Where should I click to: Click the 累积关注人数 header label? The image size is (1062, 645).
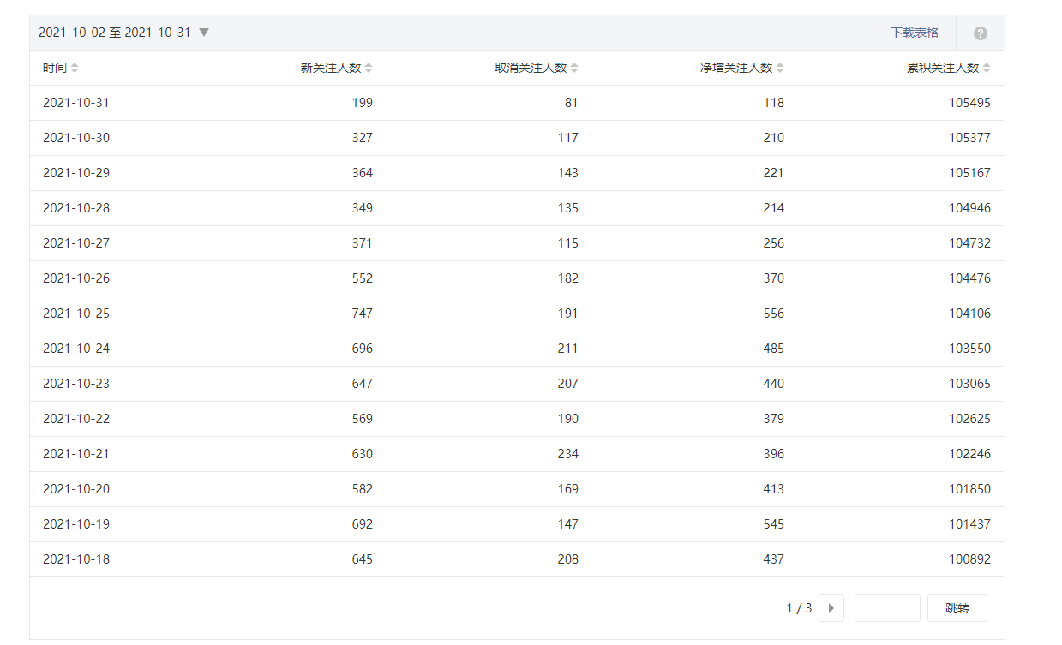tap(942, 69)
